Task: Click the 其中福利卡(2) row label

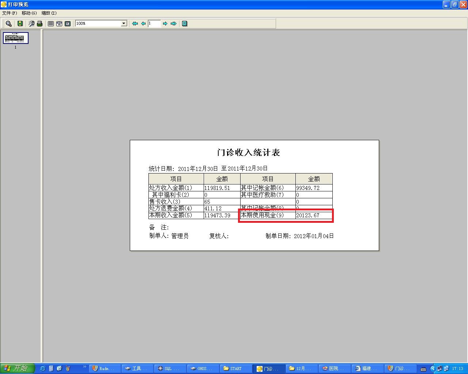Action: [170, 195]
